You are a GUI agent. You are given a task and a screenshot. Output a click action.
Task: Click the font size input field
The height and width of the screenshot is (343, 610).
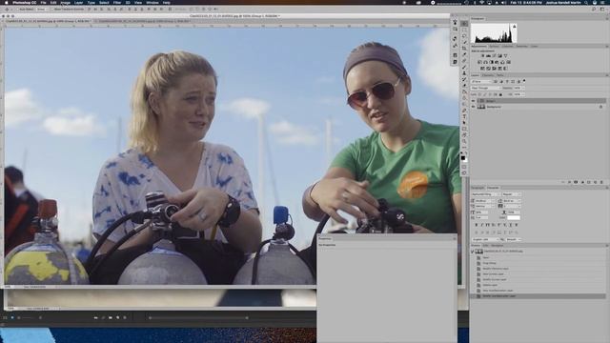[x=482, y=201]
